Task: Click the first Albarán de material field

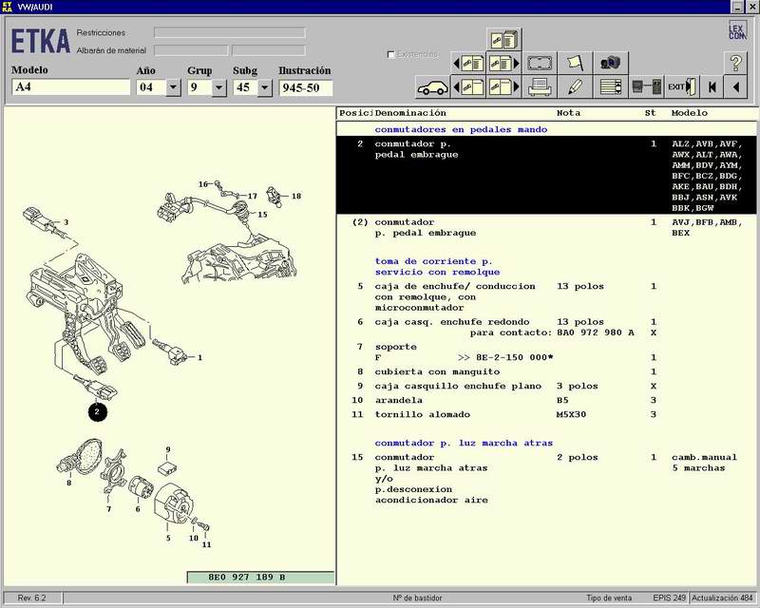Action: coord(191,50)
